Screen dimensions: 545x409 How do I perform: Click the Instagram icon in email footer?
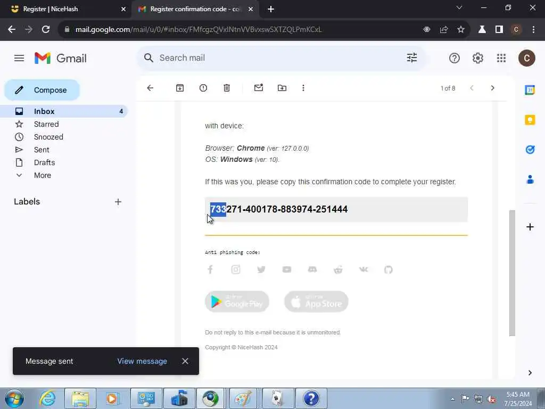[x=236, y=269]
